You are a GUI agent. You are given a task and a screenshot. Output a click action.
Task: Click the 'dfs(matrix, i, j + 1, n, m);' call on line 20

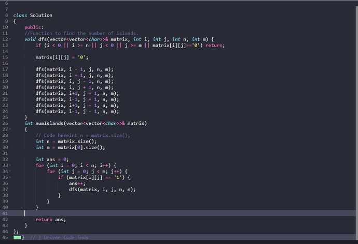click(74, 88)
